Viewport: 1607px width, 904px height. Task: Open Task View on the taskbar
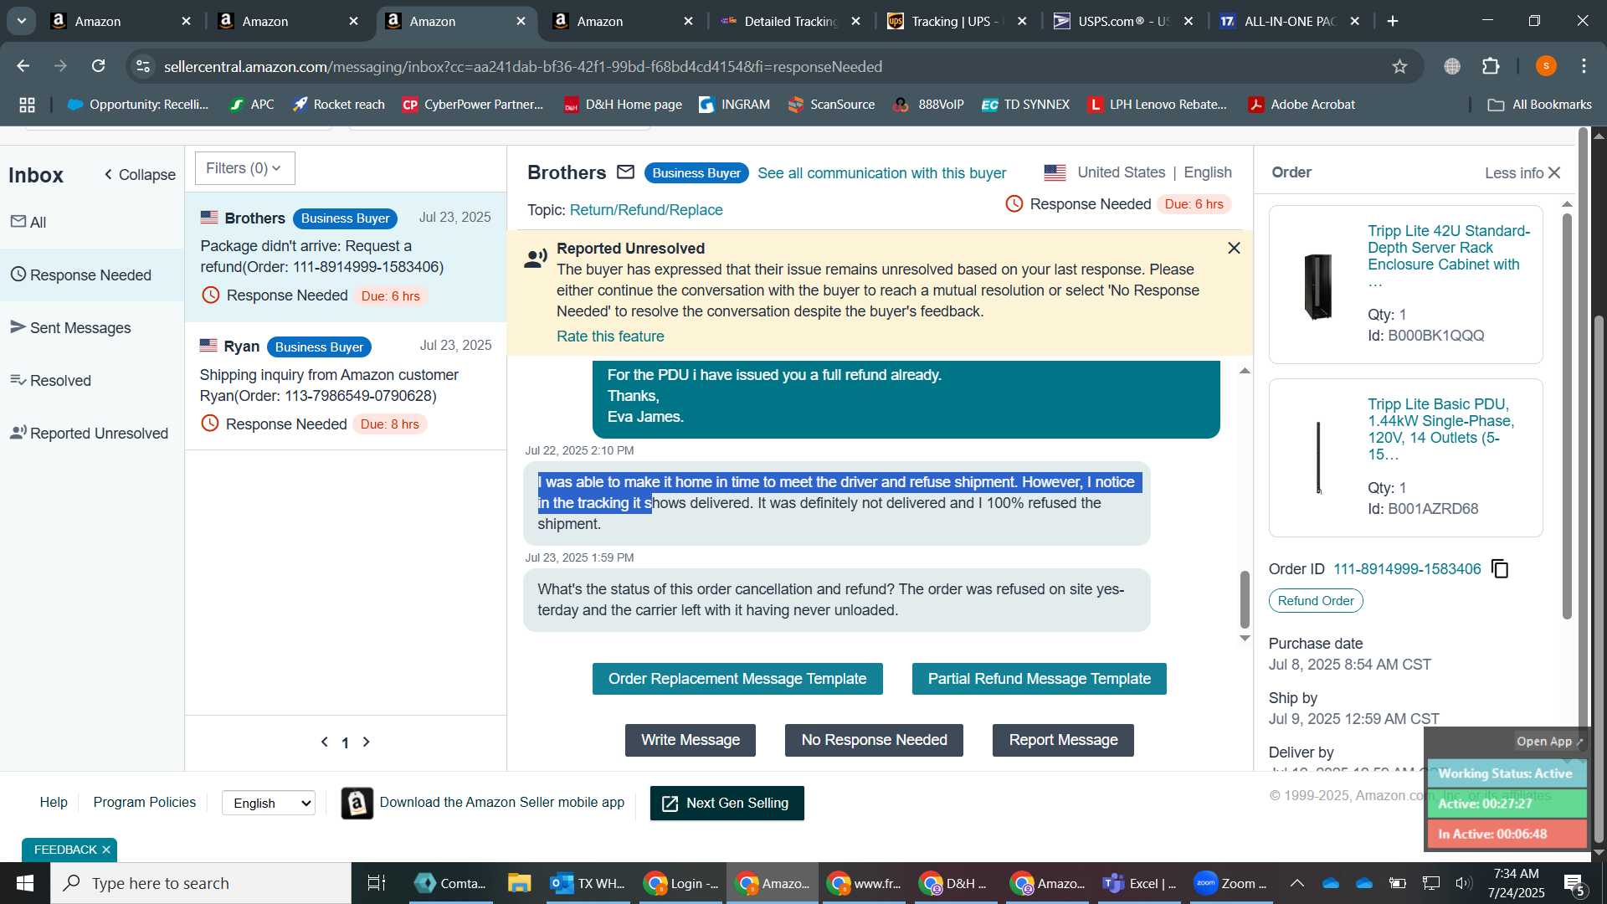[377, 883]
